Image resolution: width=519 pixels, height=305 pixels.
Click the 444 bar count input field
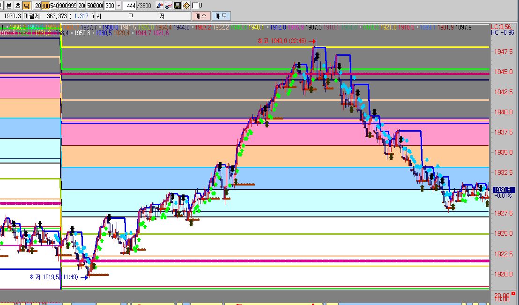(x=130, y=6)
